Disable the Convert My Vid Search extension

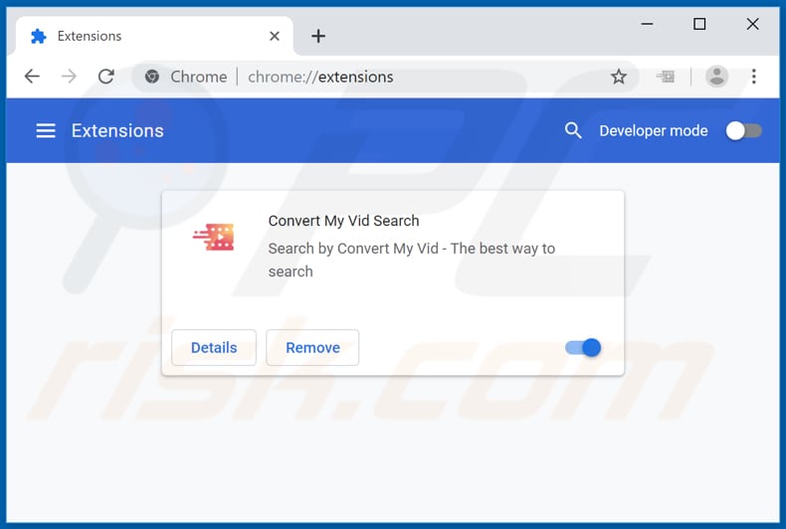click(x=583, y=347)
